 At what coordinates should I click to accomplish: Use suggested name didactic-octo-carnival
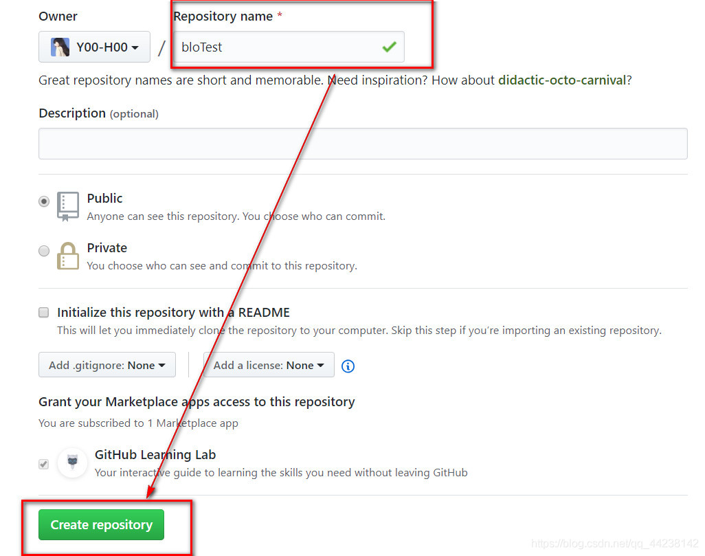click(x=562, y=80)
